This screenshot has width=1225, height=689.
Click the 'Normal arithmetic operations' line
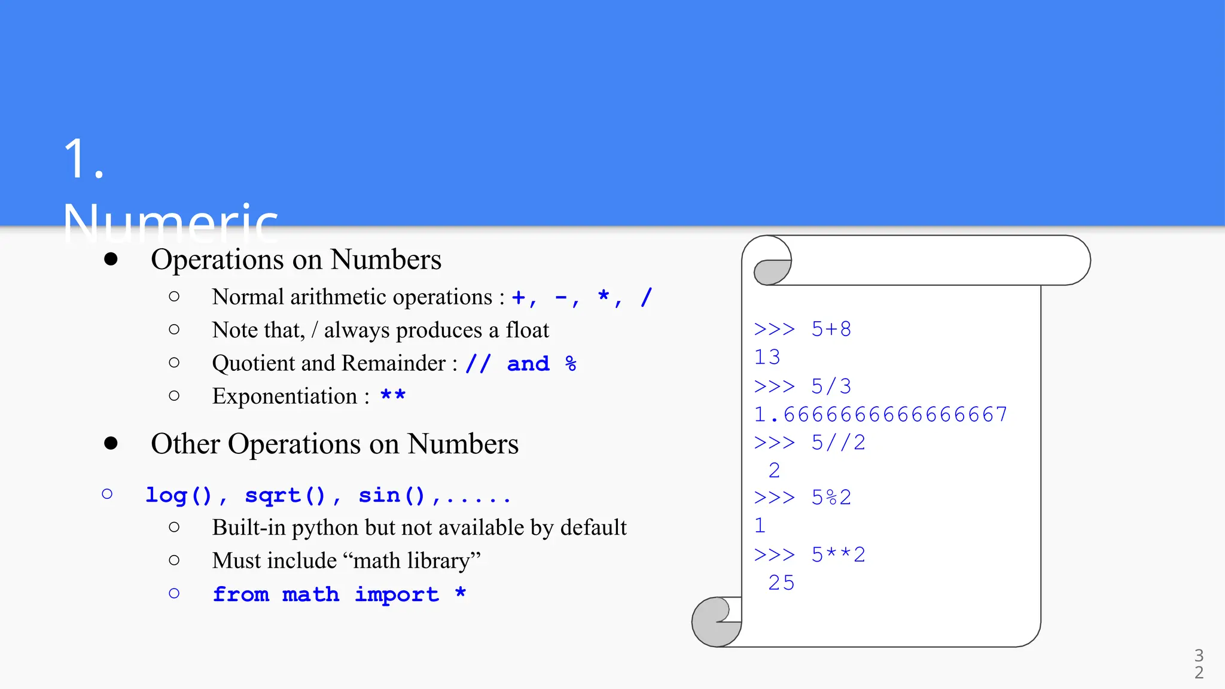(432, 297)
